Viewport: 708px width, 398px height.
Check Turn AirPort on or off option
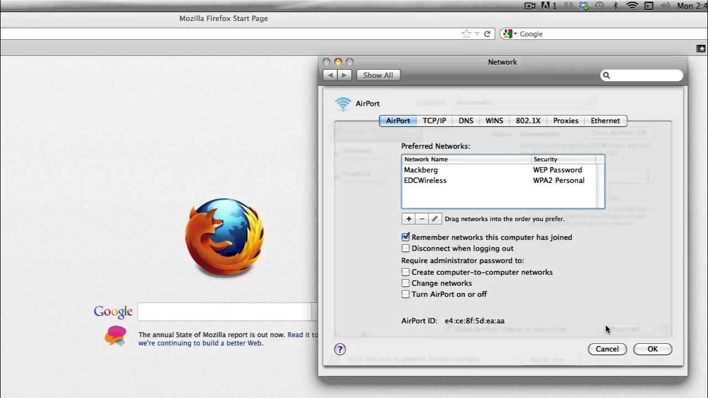tap(406, 294)
